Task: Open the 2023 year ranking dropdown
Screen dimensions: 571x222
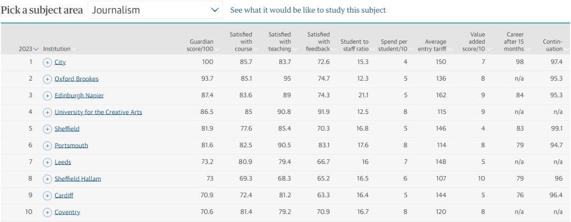Action: point(29,49)
